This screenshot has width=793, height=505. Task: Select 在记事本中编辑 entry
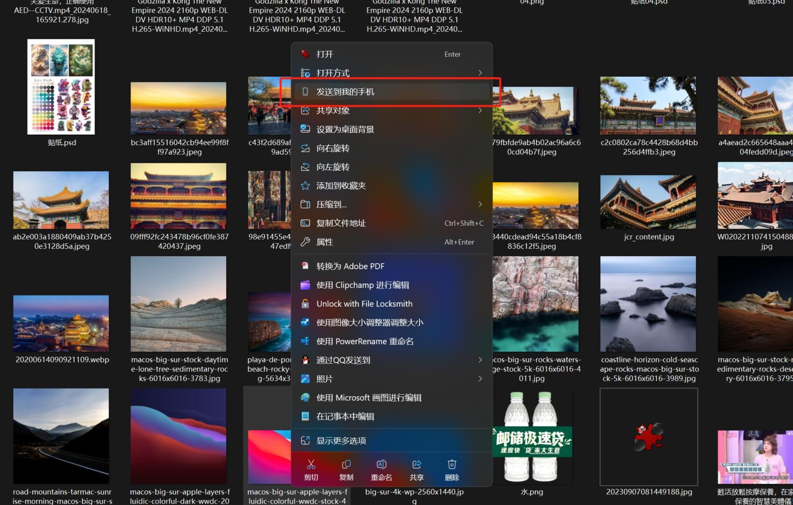[392, 416]
